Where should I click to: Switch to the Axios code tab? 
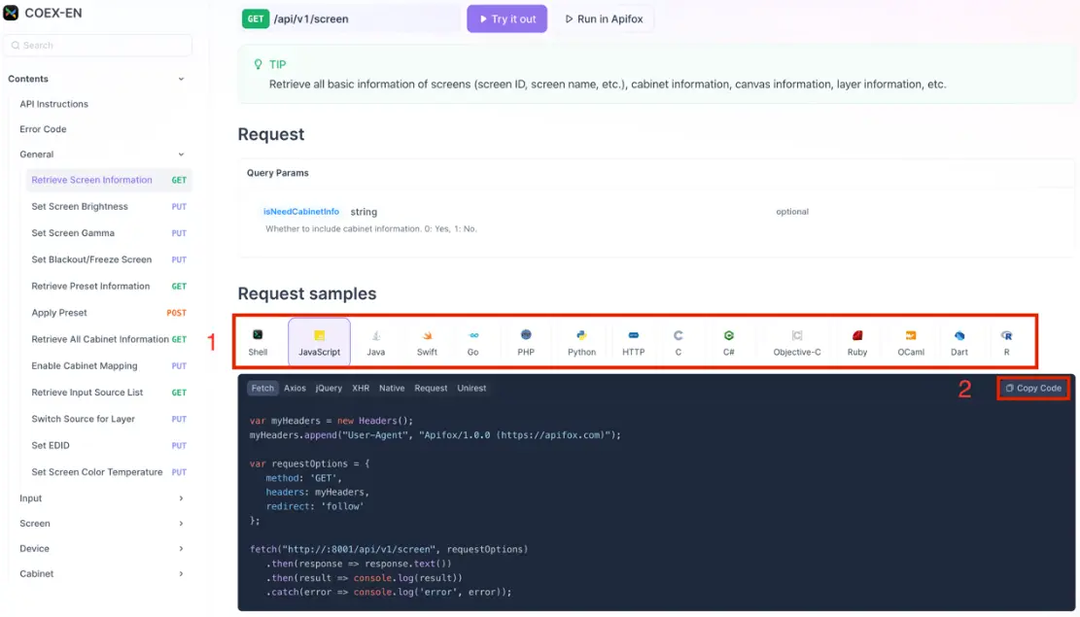(x=295, y=388)
